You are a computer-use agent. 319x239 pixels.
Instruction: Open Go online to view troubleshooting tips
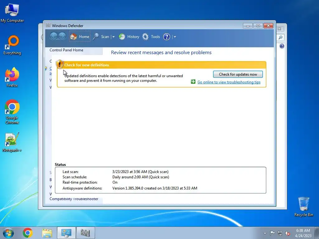point(229,82)
